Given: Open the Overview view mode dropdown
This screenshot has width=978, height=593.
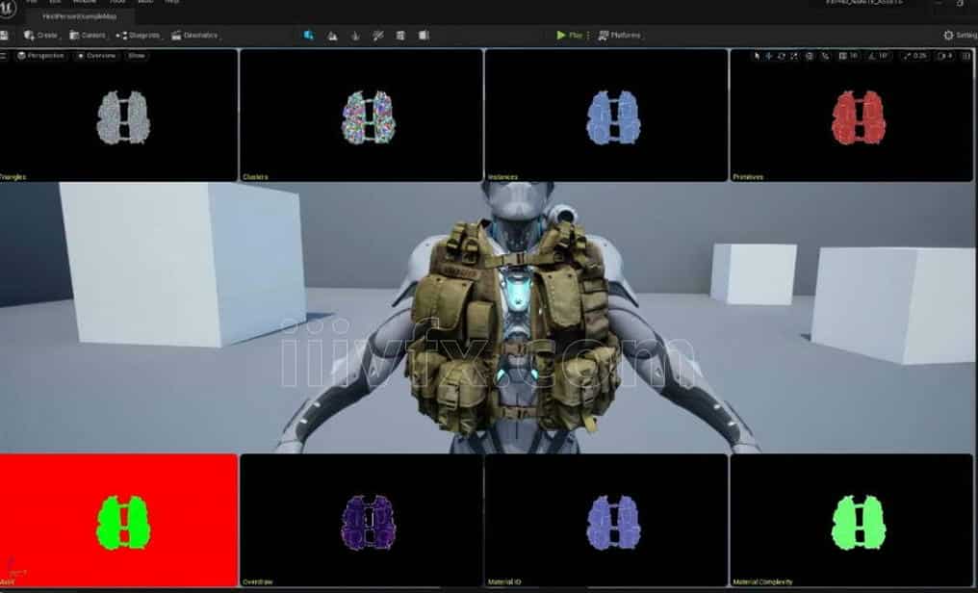Looking at the screenshot, I should click(x=96, y=56).
